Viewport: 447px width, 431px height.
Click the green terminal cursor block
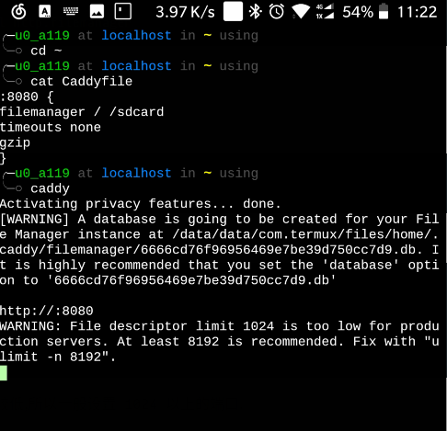pyautogui.click(x=4, y=373)
